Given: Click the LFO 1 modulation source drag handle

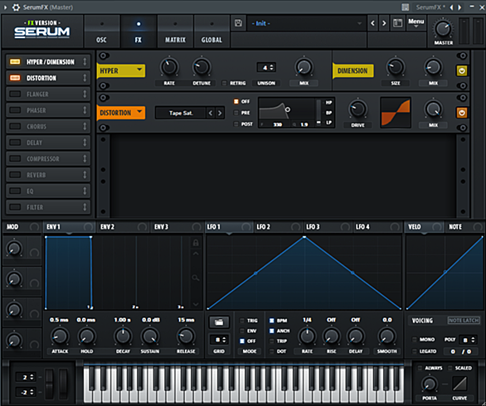Looking at the screenshot, I should (x=246, y=227).
